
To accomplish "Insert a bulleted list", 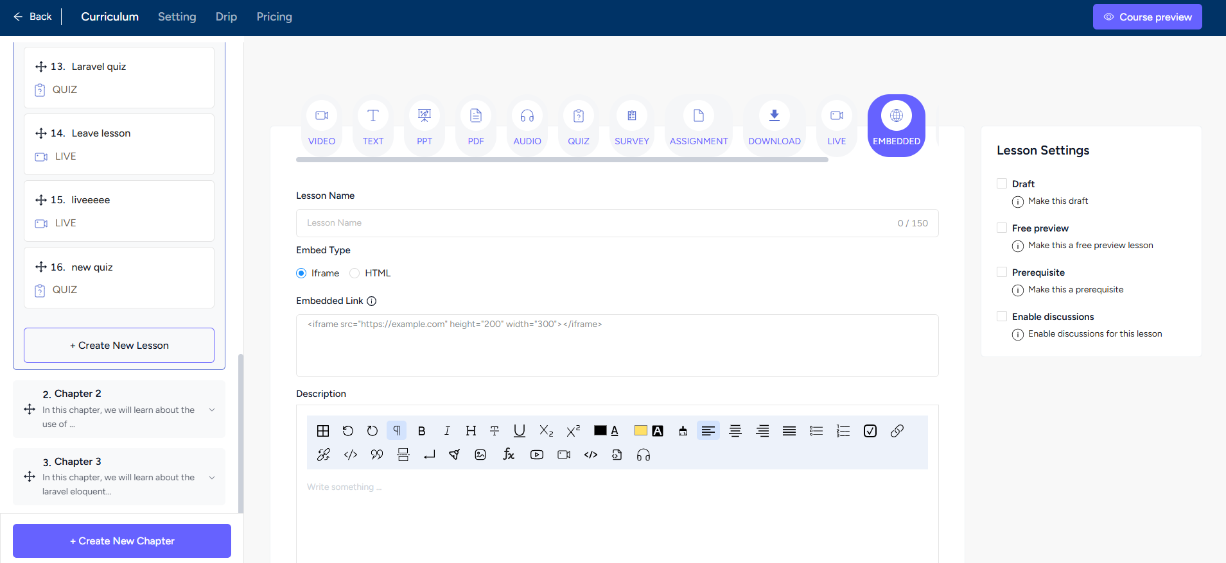I will click(x=816, y=431).
